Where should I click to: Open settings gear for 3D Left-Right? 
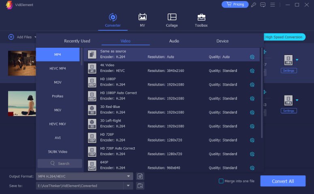click(252, 126)
